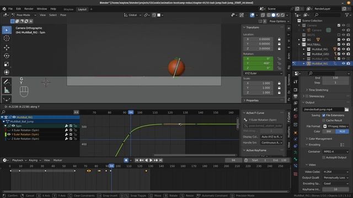Switch to Rendered viewport shading
Image resolution: width=353 pixels, height=198 pixels.
282,15
